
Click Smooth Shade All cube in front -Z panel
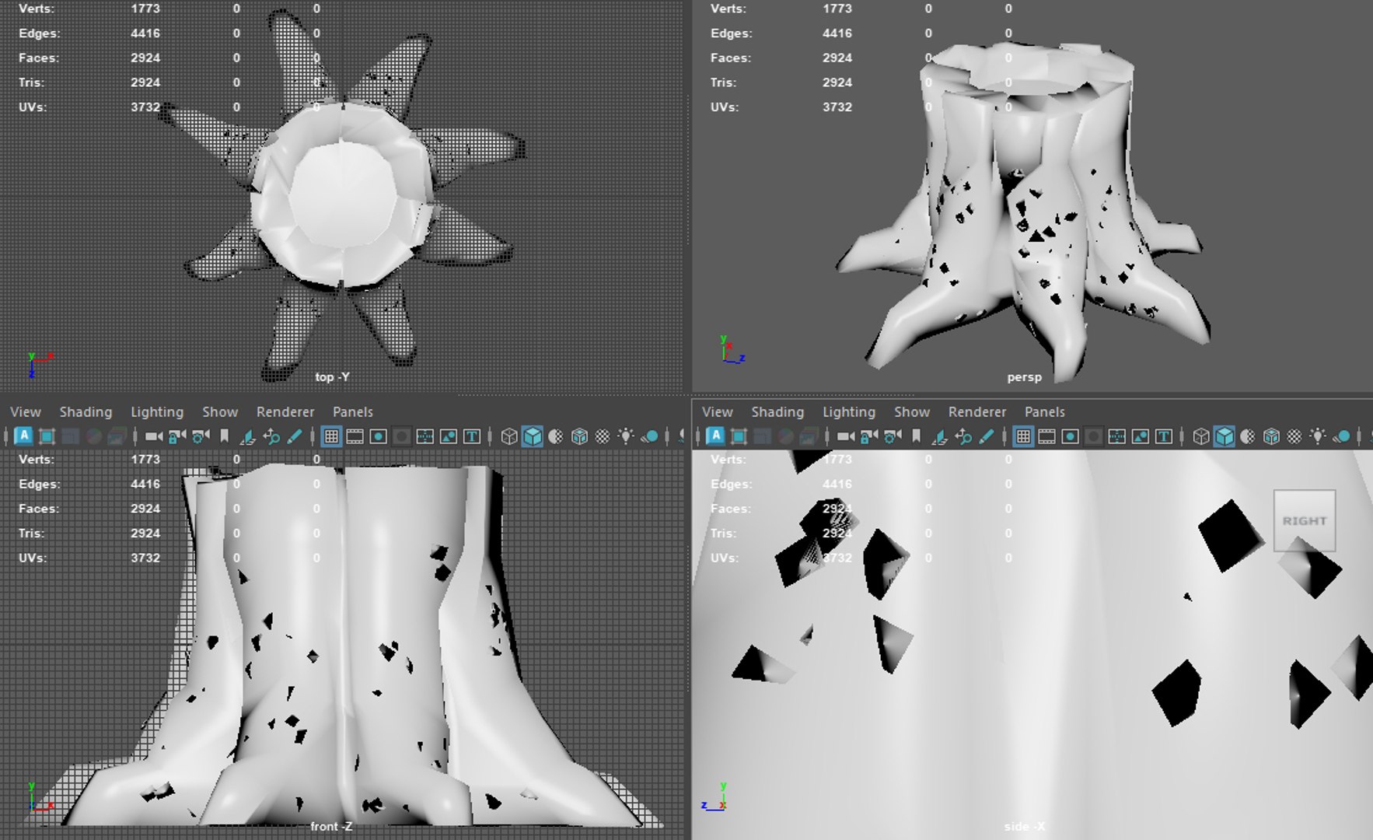(x=533, y=436)
